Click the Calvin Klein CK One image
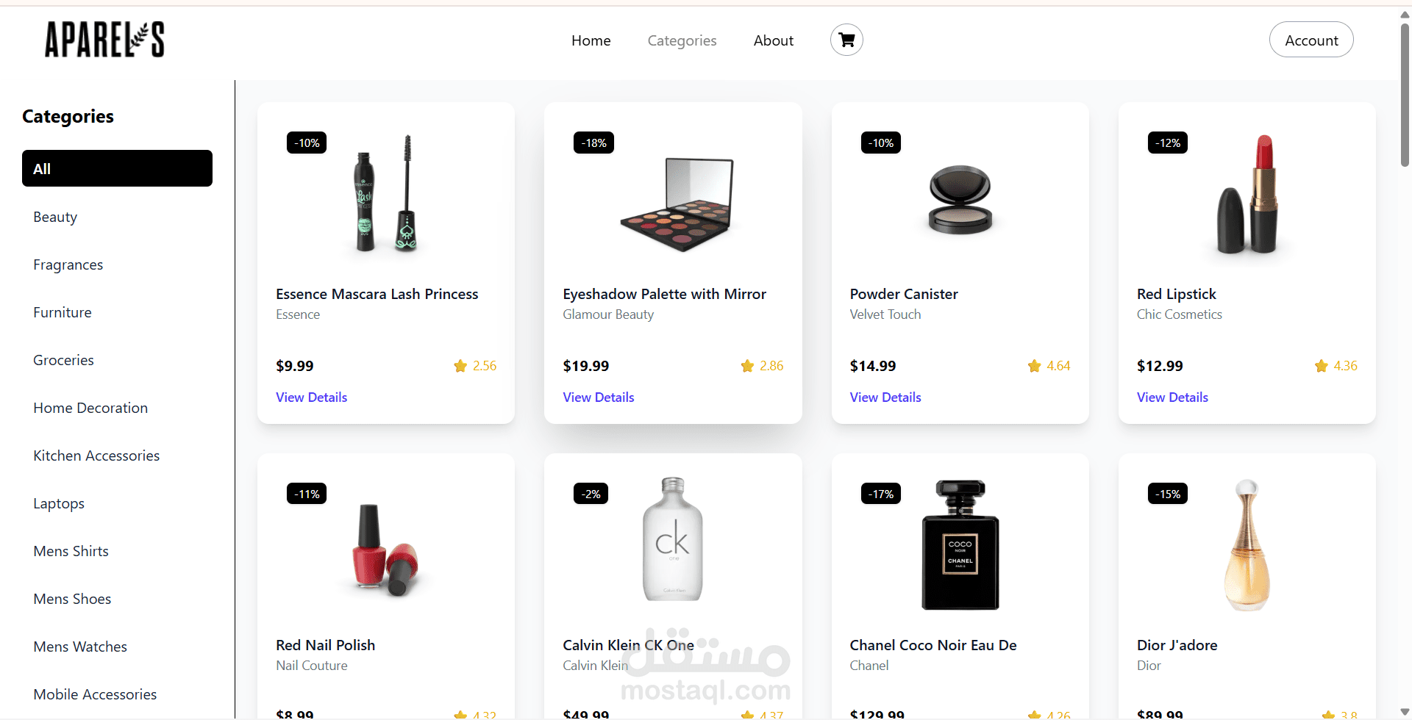 (x=672, y=540)
